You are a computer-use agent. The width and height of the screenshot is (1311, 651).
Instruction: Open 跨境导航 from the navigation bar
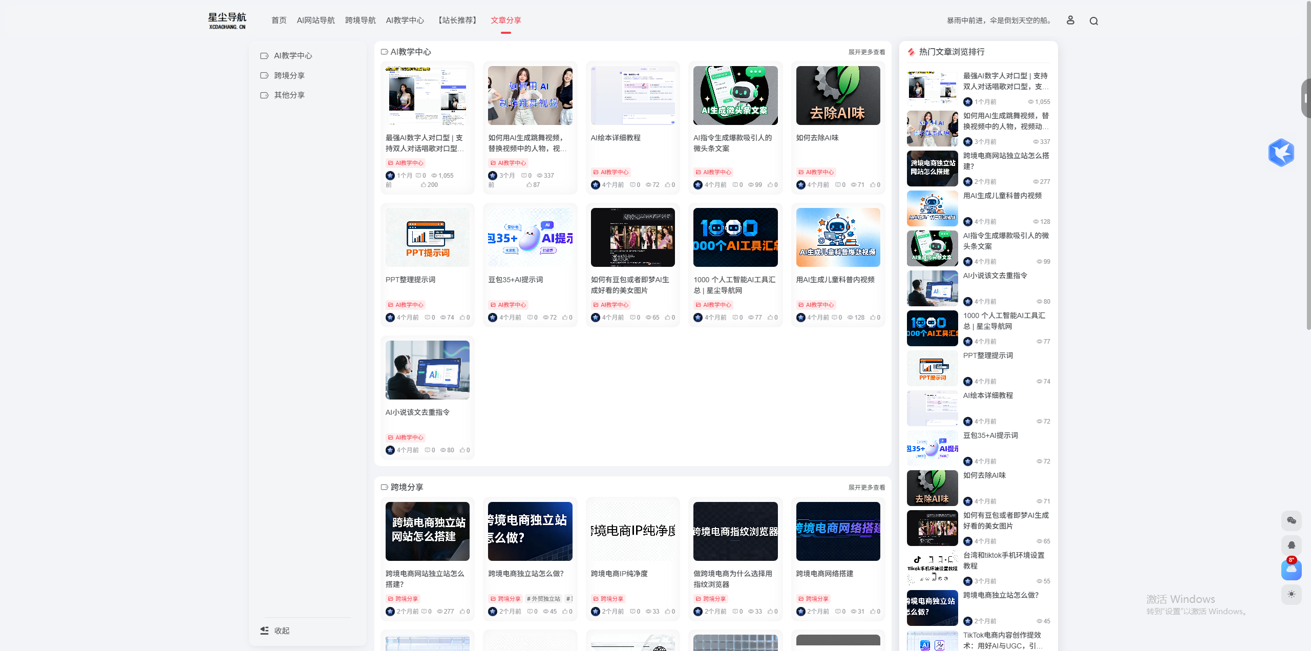[361, 20]
